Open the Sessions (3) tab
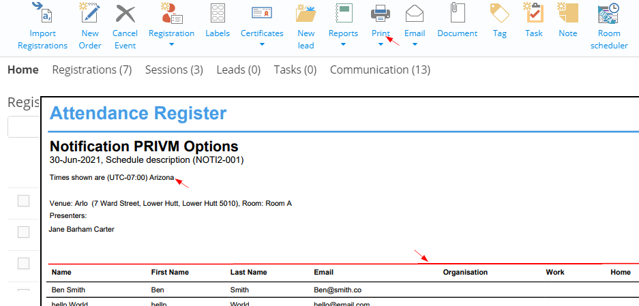The height and width of the screenshot is (306, 639). point(174,70)
